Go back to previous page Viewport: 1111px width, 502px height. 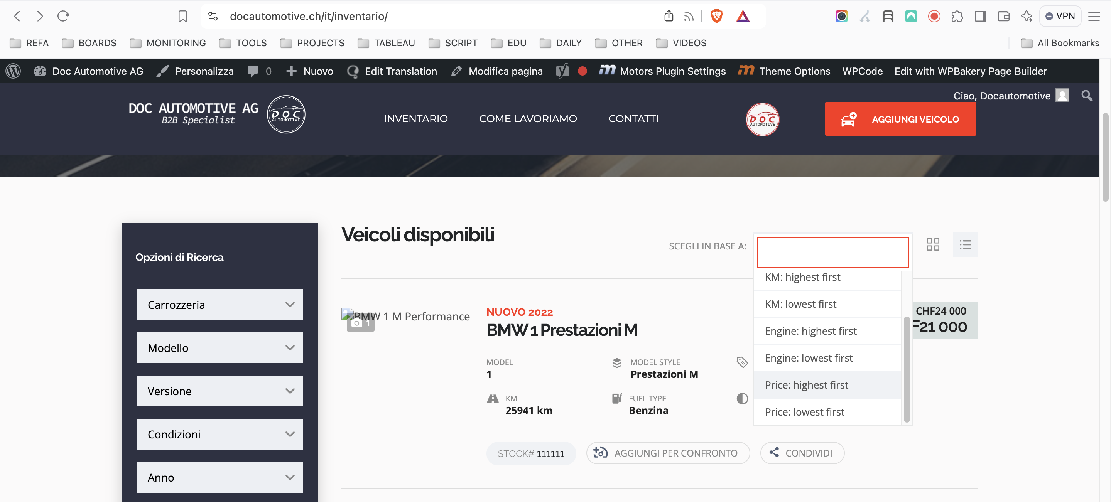tap(17, 16)
